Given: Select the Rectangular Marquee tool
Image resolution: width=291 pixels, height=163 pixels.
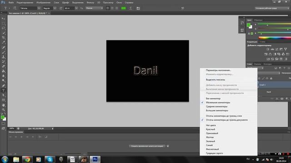Looking at the screenshot, I should point(3,24).
